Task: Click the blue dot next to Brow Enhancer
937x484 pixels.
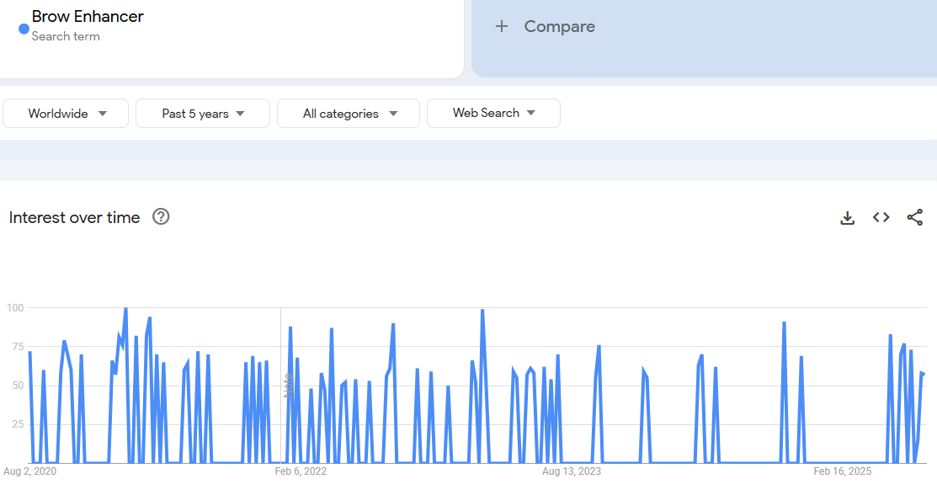Action: pyautogui.click(x=24, y=29)
